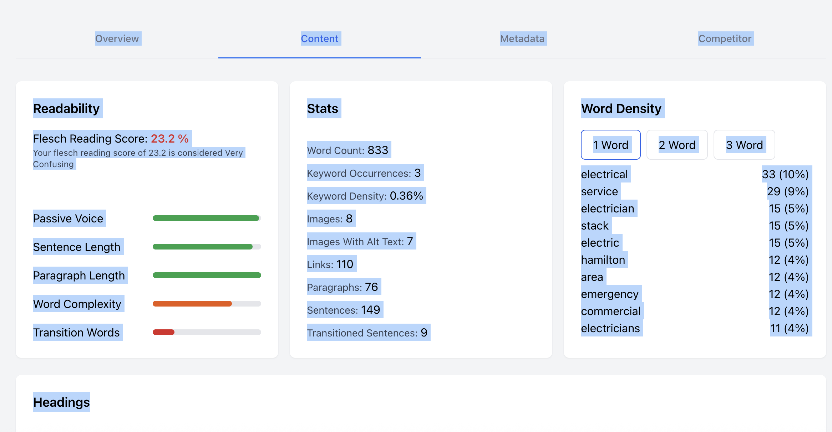Show 3 Word density phrases
This screenshot has height=432, width=832.
744,145
